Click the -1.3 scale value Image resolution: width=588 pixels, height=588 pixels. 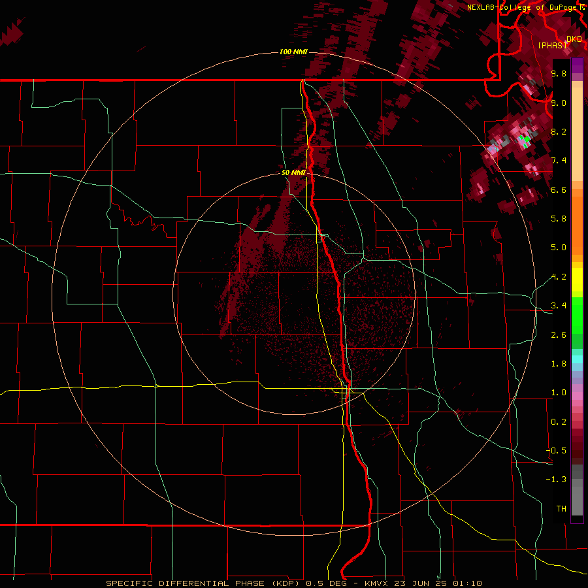pyautogui.click(x=557, y=480)
